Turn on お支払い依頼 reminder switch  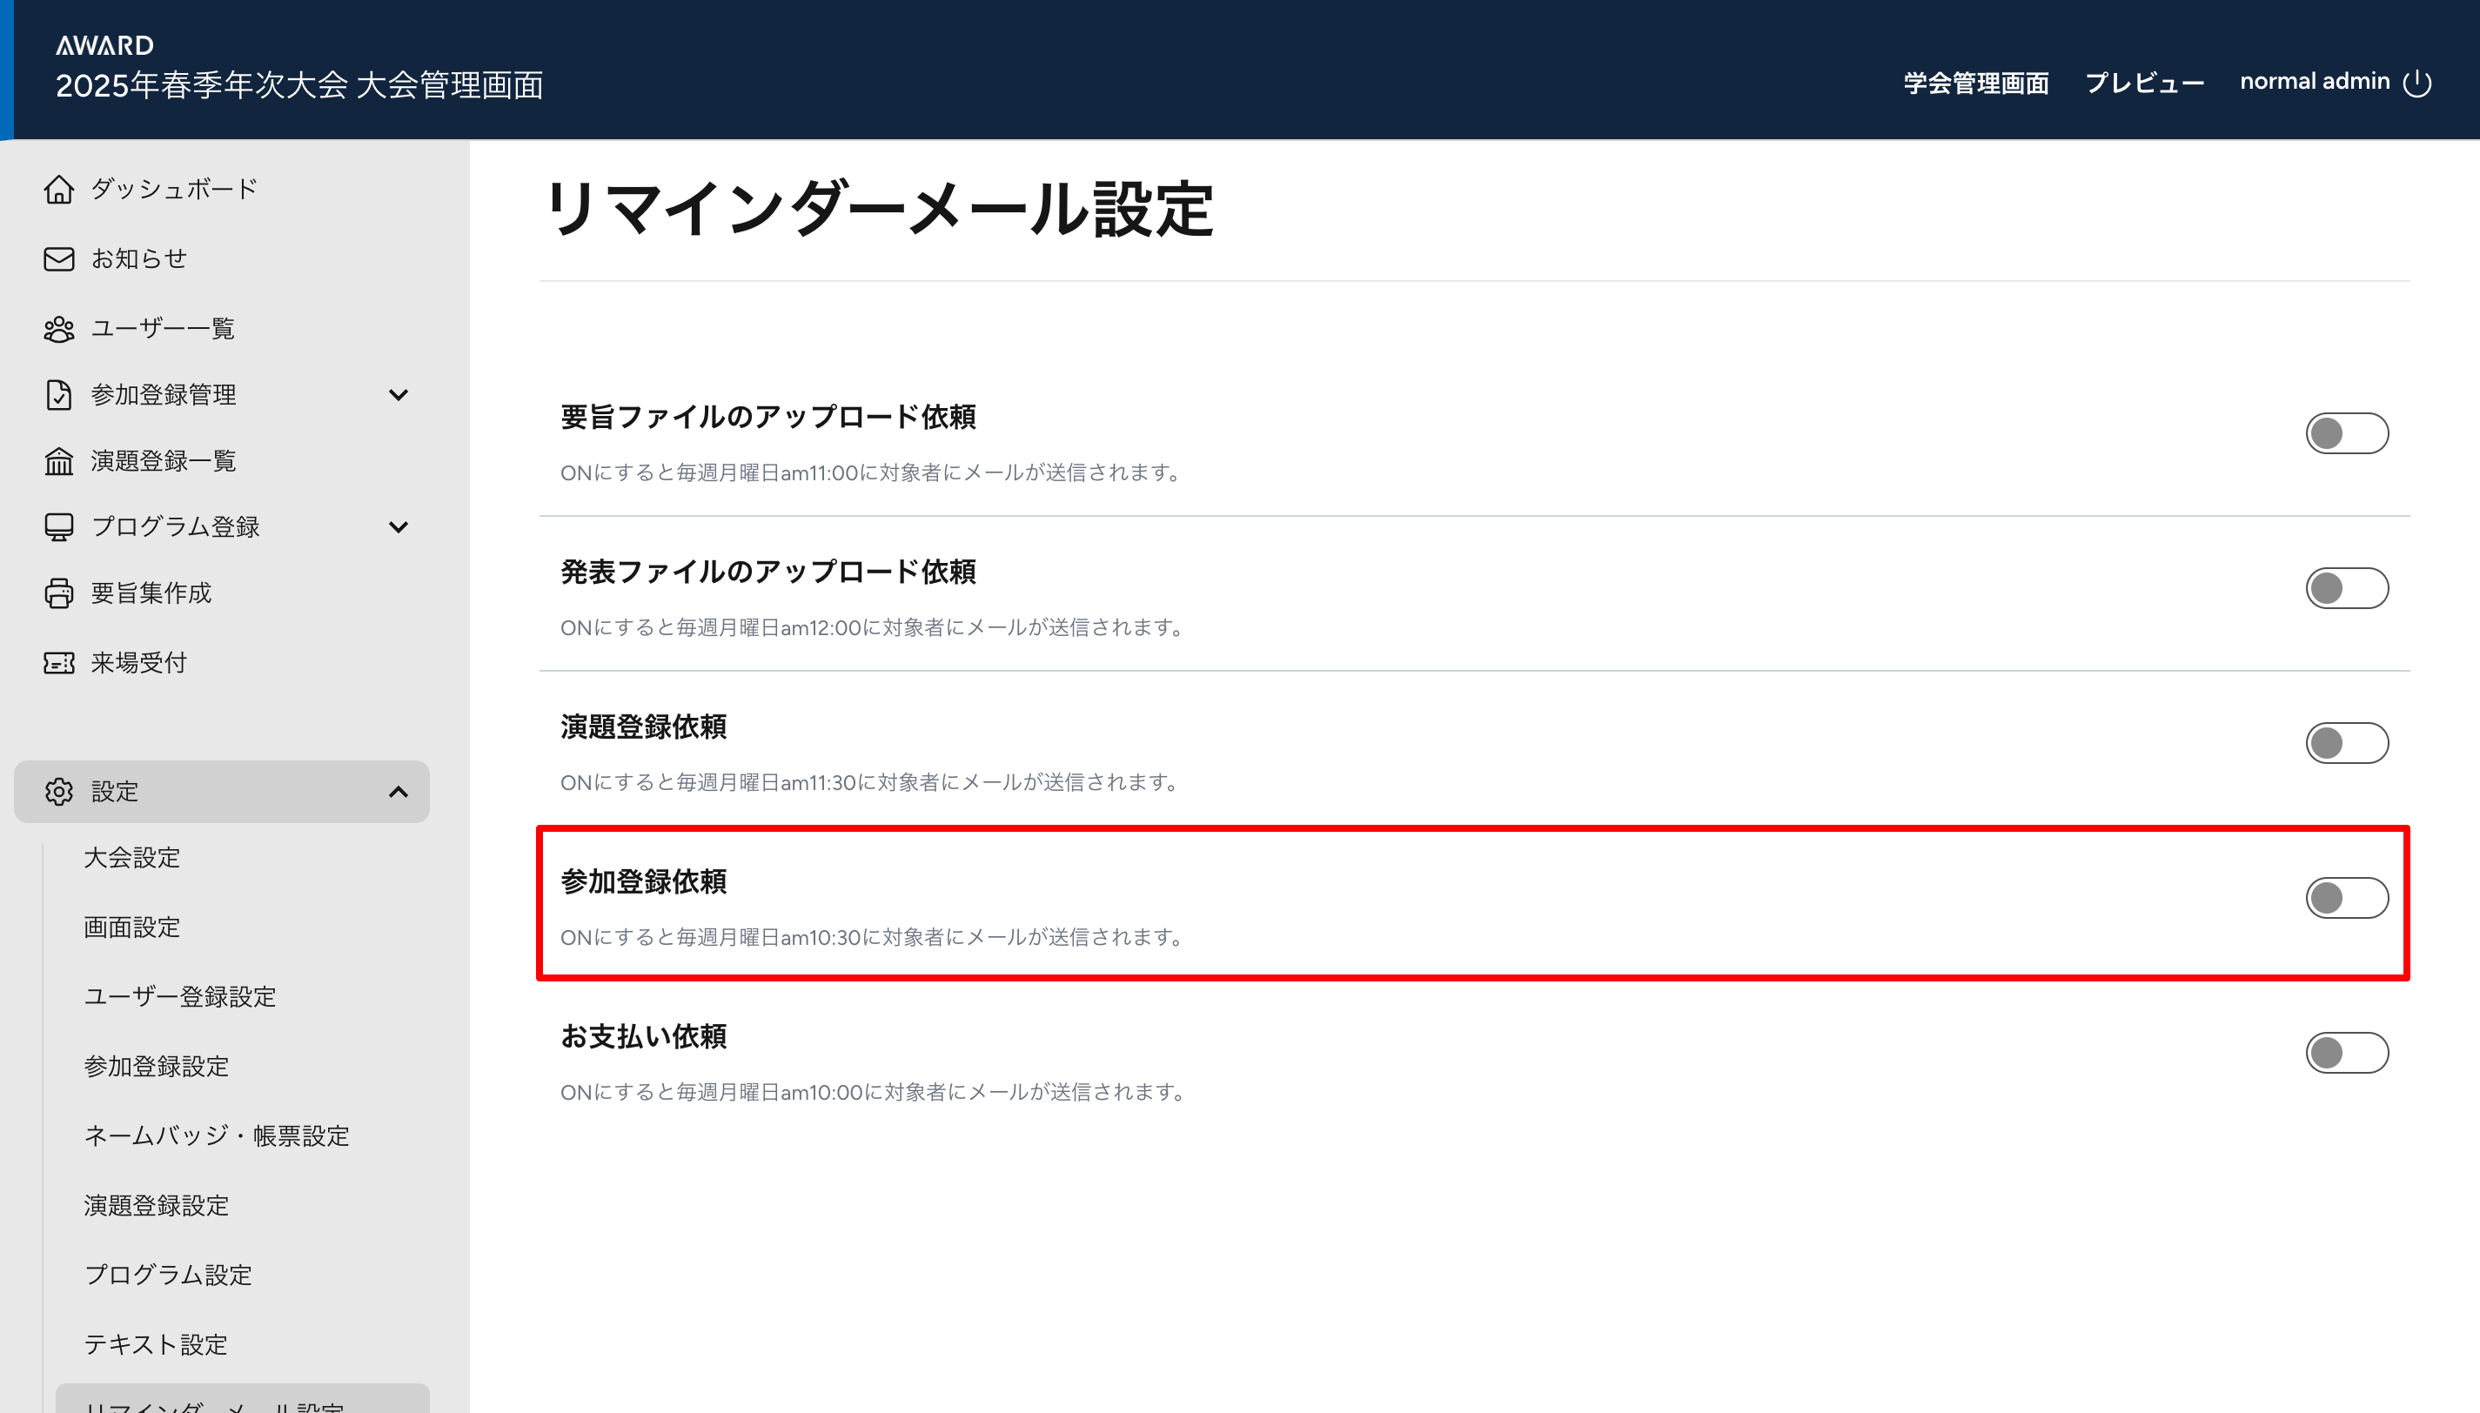click(2346, 1053)
